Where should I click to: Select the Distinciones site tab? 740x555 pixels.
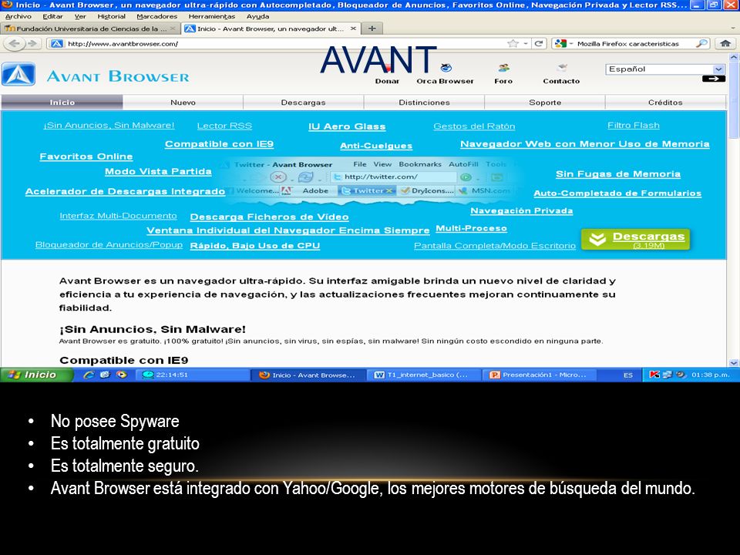[x=424, y=102]
